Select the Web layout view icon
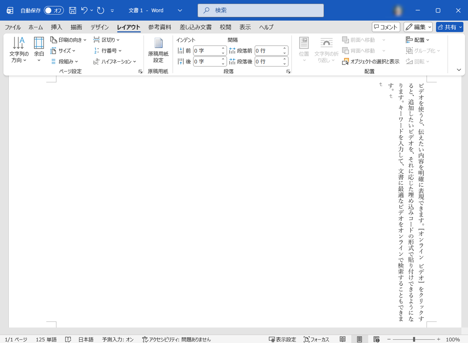Screen dimensions: 468x343 376,339
